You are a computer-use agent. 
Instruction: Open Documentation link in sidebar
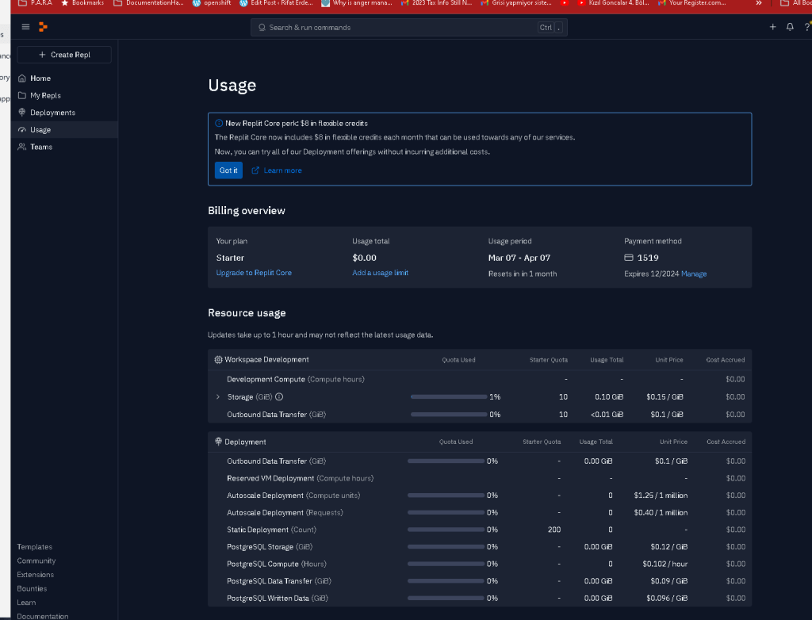pos(43,616)
